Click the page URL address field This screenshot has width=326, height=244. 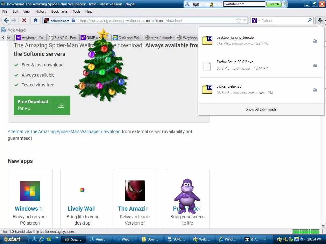coord(156,21)
